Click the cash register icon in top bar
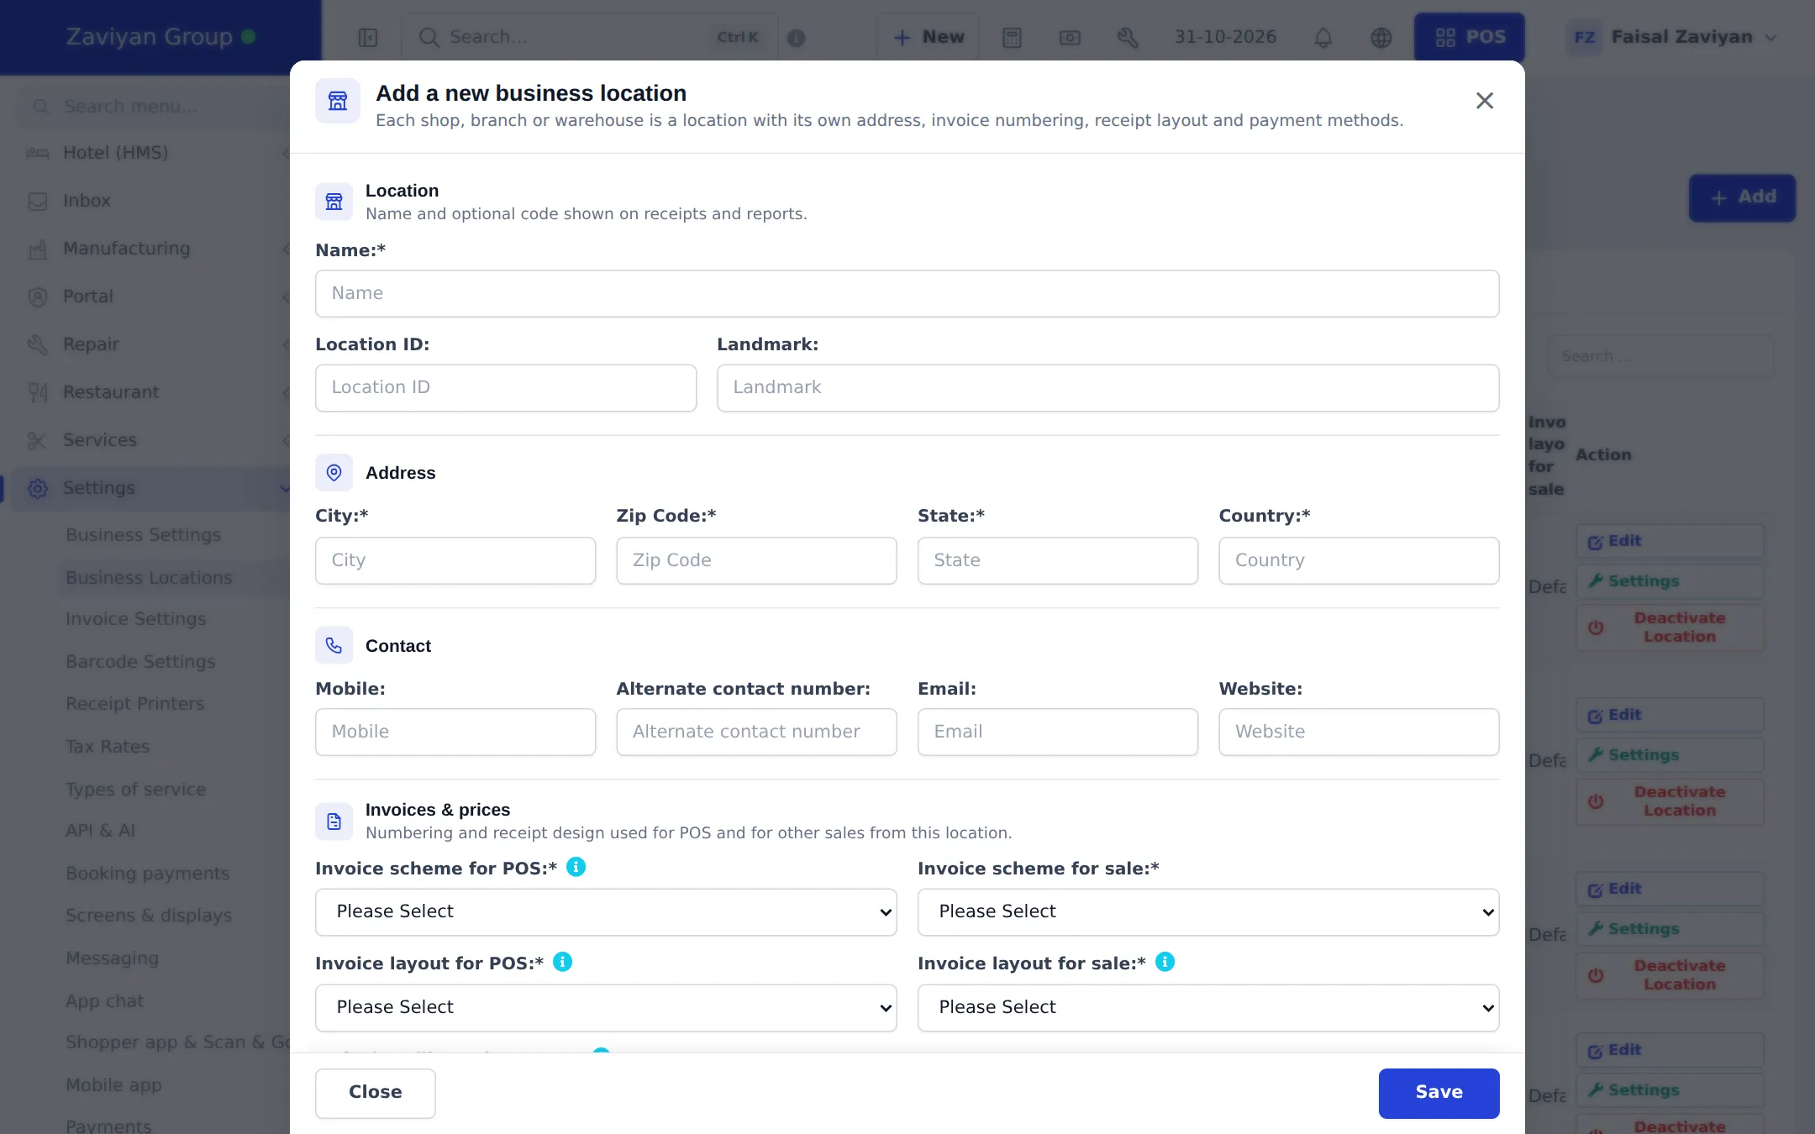Image resolution: width=1815 pixels, height=1134 pixels. tap(1070, 38)
